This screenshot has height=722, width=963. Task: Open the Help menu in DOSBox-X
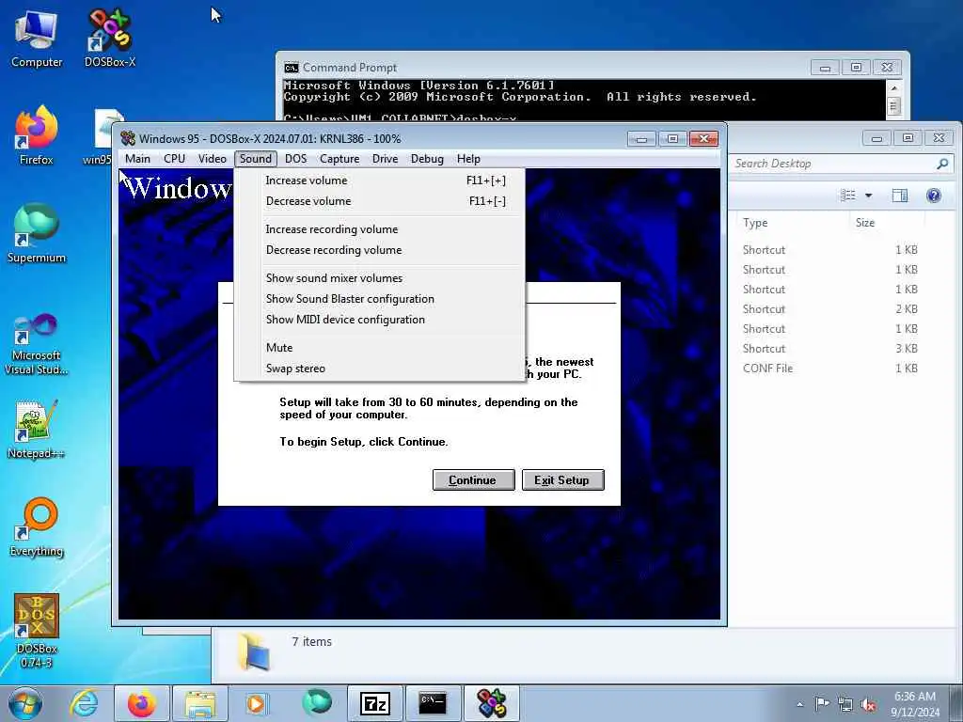click(x=468, y=158)
